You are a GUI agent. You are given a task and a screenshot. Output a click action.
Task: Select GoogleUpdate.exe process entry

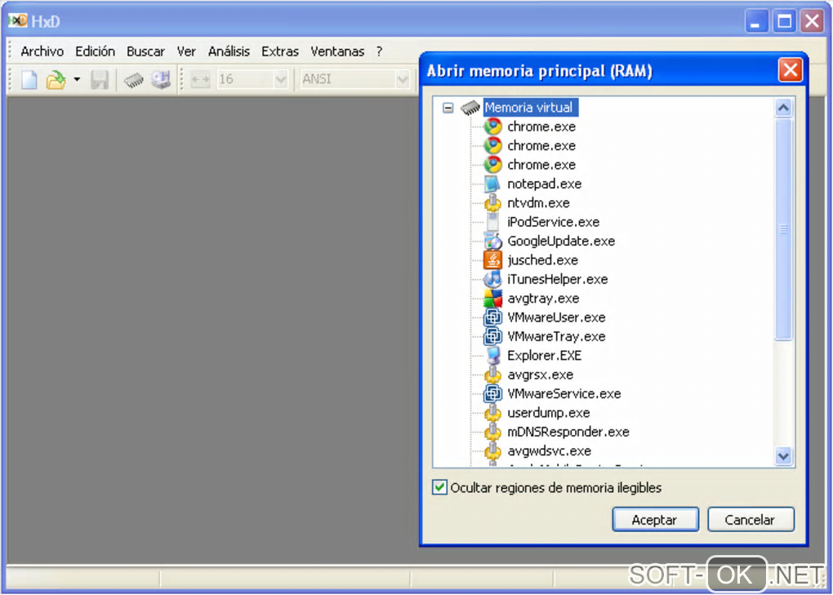coord(561,241)
